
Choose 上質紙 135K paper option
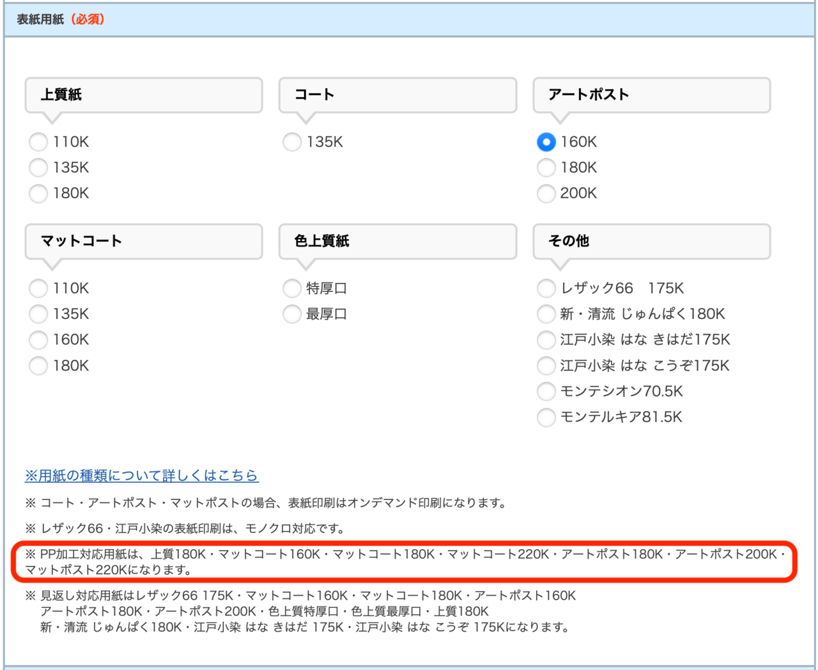coord(38,167)
